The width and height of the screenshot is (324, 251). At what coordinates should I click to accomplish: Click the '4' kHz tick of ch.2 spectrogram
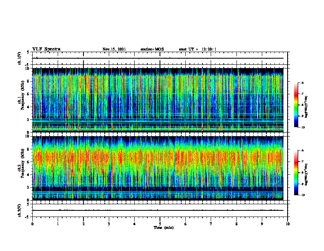(29, 175)
